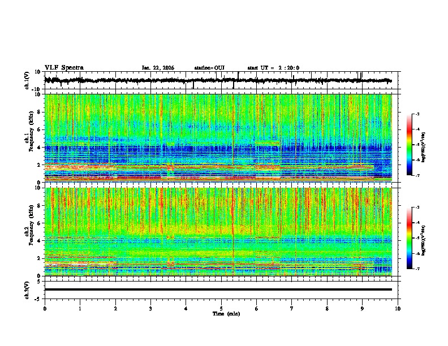This screenshot has width=448, height=346.
Task: Click the ch.1 color bar label 'log(PSD)(V²/Hz)'
Action: pos(424,147)
